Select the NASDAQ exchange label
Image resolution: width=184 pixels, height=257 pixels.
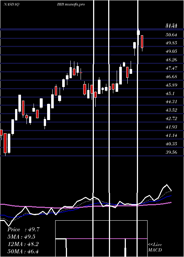pos(11,4)
